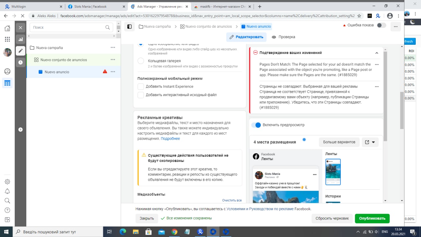Close the editing panel with X button

(20, 28)
